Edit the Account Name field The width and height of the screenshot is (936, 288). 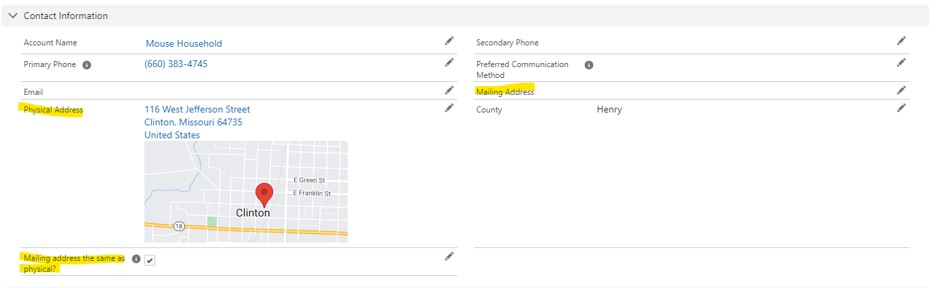449,41
